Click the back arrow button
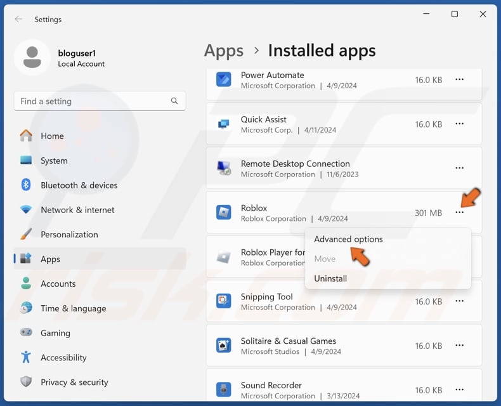This screenshot has width=501, height=406. coord(19,19)
